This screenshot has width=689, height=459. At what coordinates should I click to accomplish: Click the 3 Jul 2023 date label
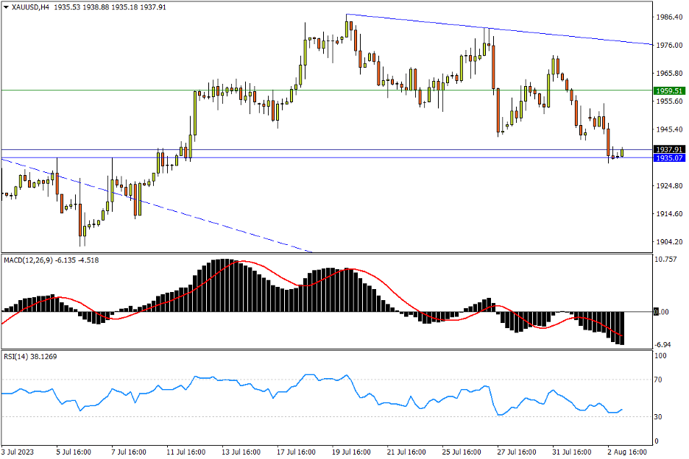(x=19, y=450)
